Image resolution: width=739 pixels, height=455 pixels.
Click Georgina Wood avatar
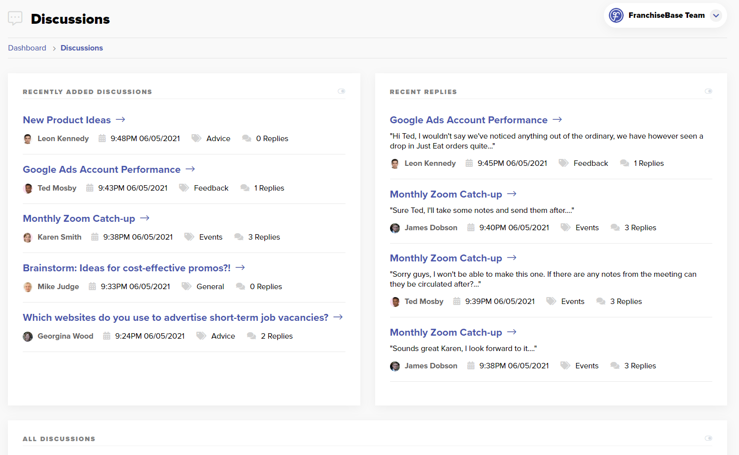coord(28,336)
